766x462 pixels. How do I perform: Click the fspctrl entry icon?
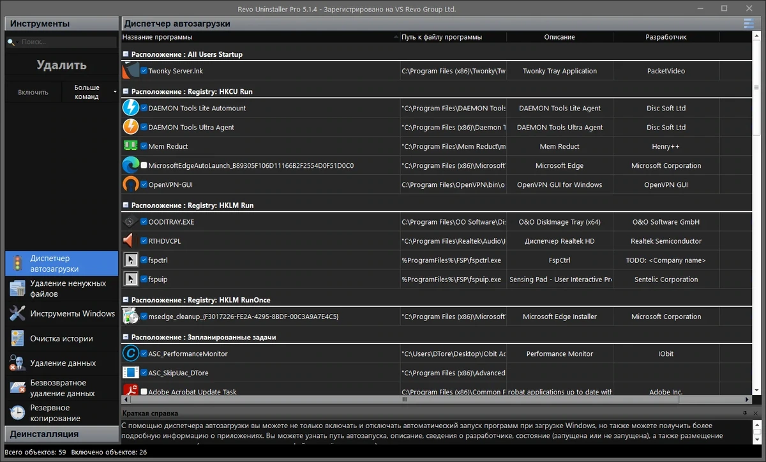coord(130,260)
